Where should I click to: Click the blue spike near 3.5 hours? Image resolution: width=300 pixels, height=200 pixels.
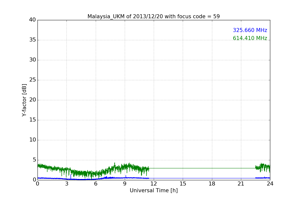(x=71, y=176)
